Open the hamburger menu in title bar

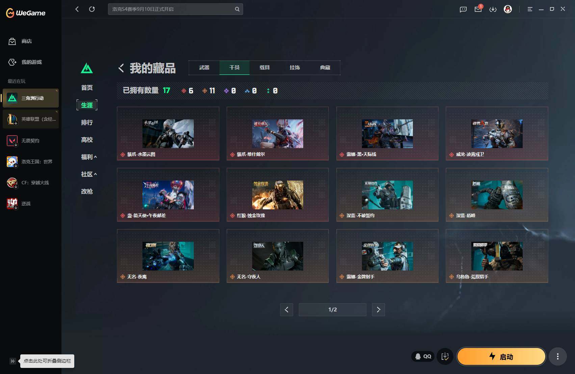(x=530, y=9)
